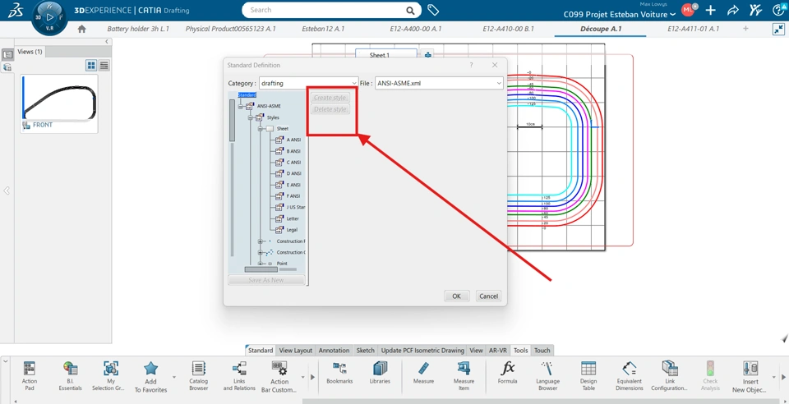Click the tag icon beside search
Viewport: 789px width, 404px height.
(433, 10)
